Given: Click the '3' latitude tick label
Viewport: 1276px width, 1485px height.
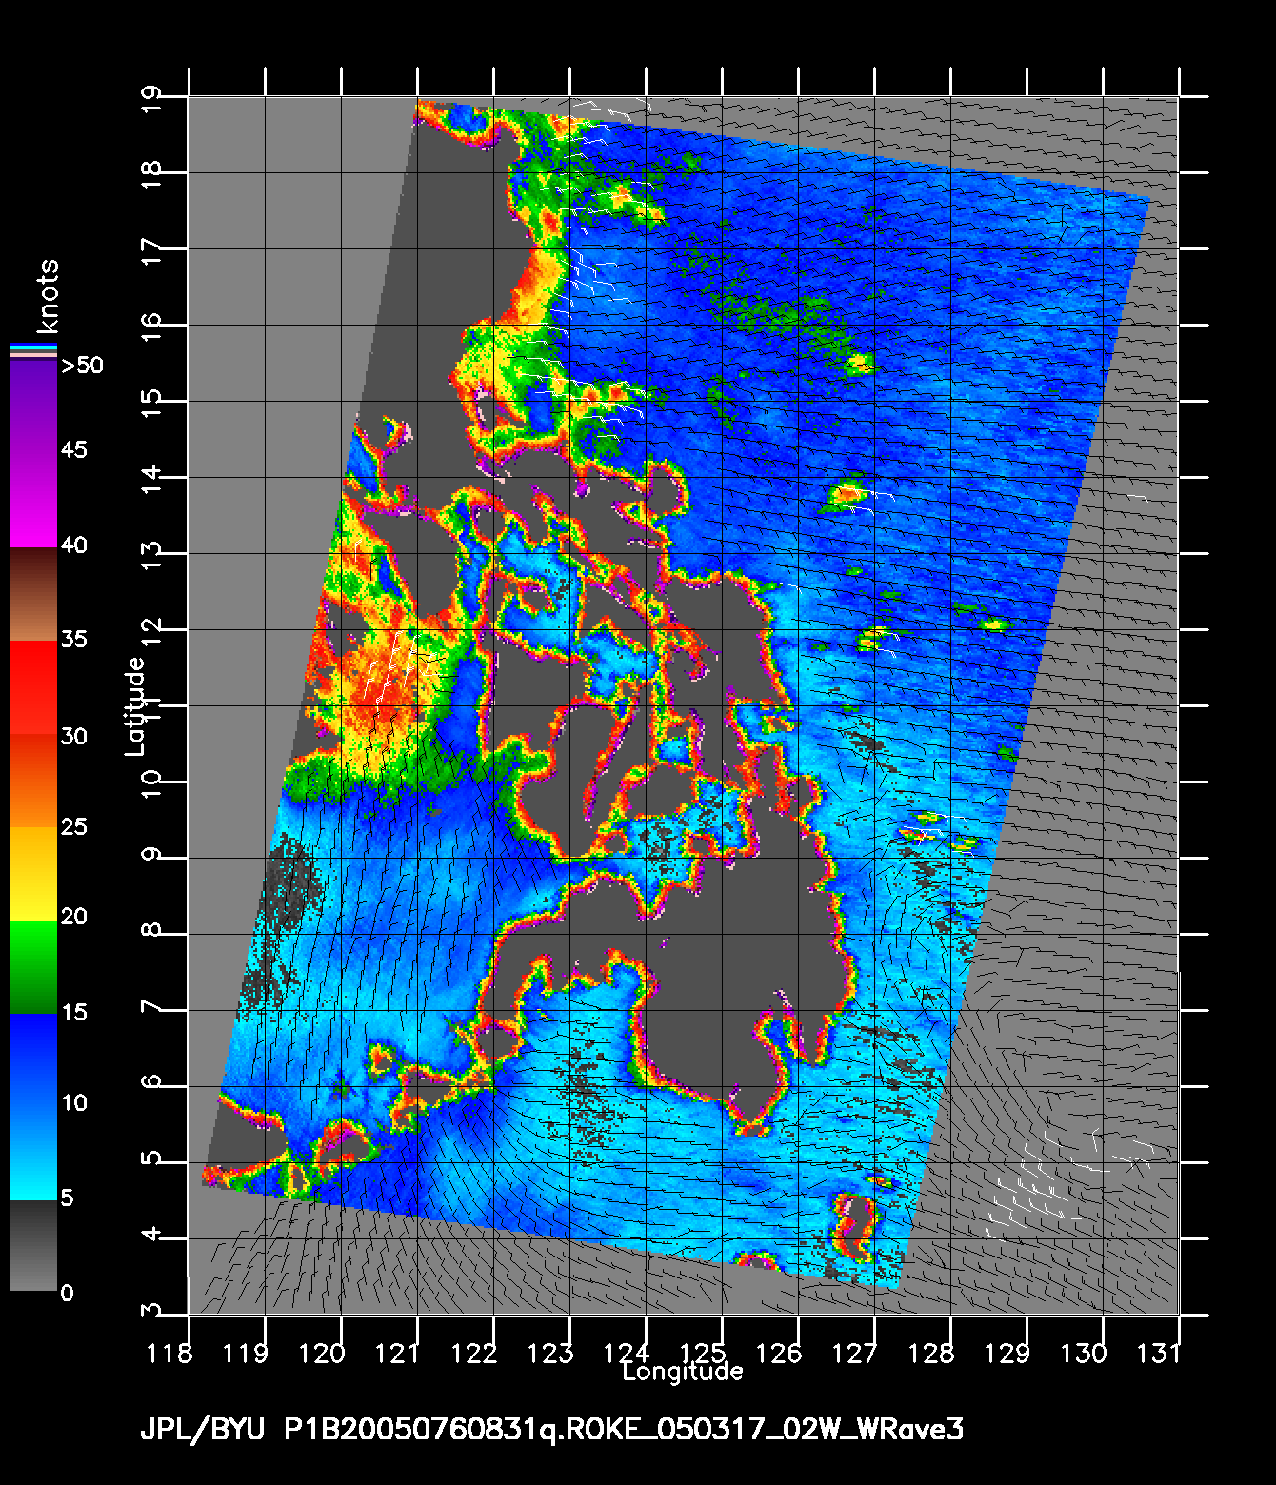Looking at the screenshot, I should coord(150,1310).
